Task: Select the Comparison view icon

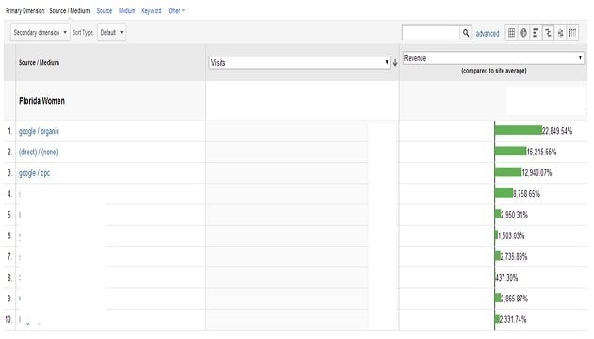Action: coord(548,33)
